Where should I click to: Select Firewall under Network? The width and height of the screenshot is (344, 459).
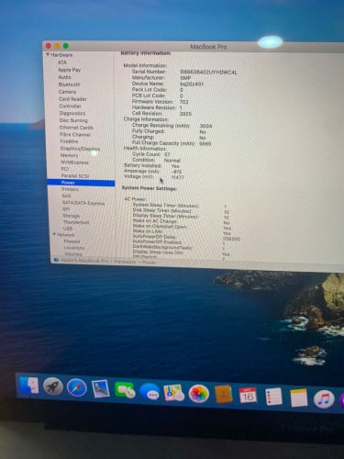[x=72, y=241]
